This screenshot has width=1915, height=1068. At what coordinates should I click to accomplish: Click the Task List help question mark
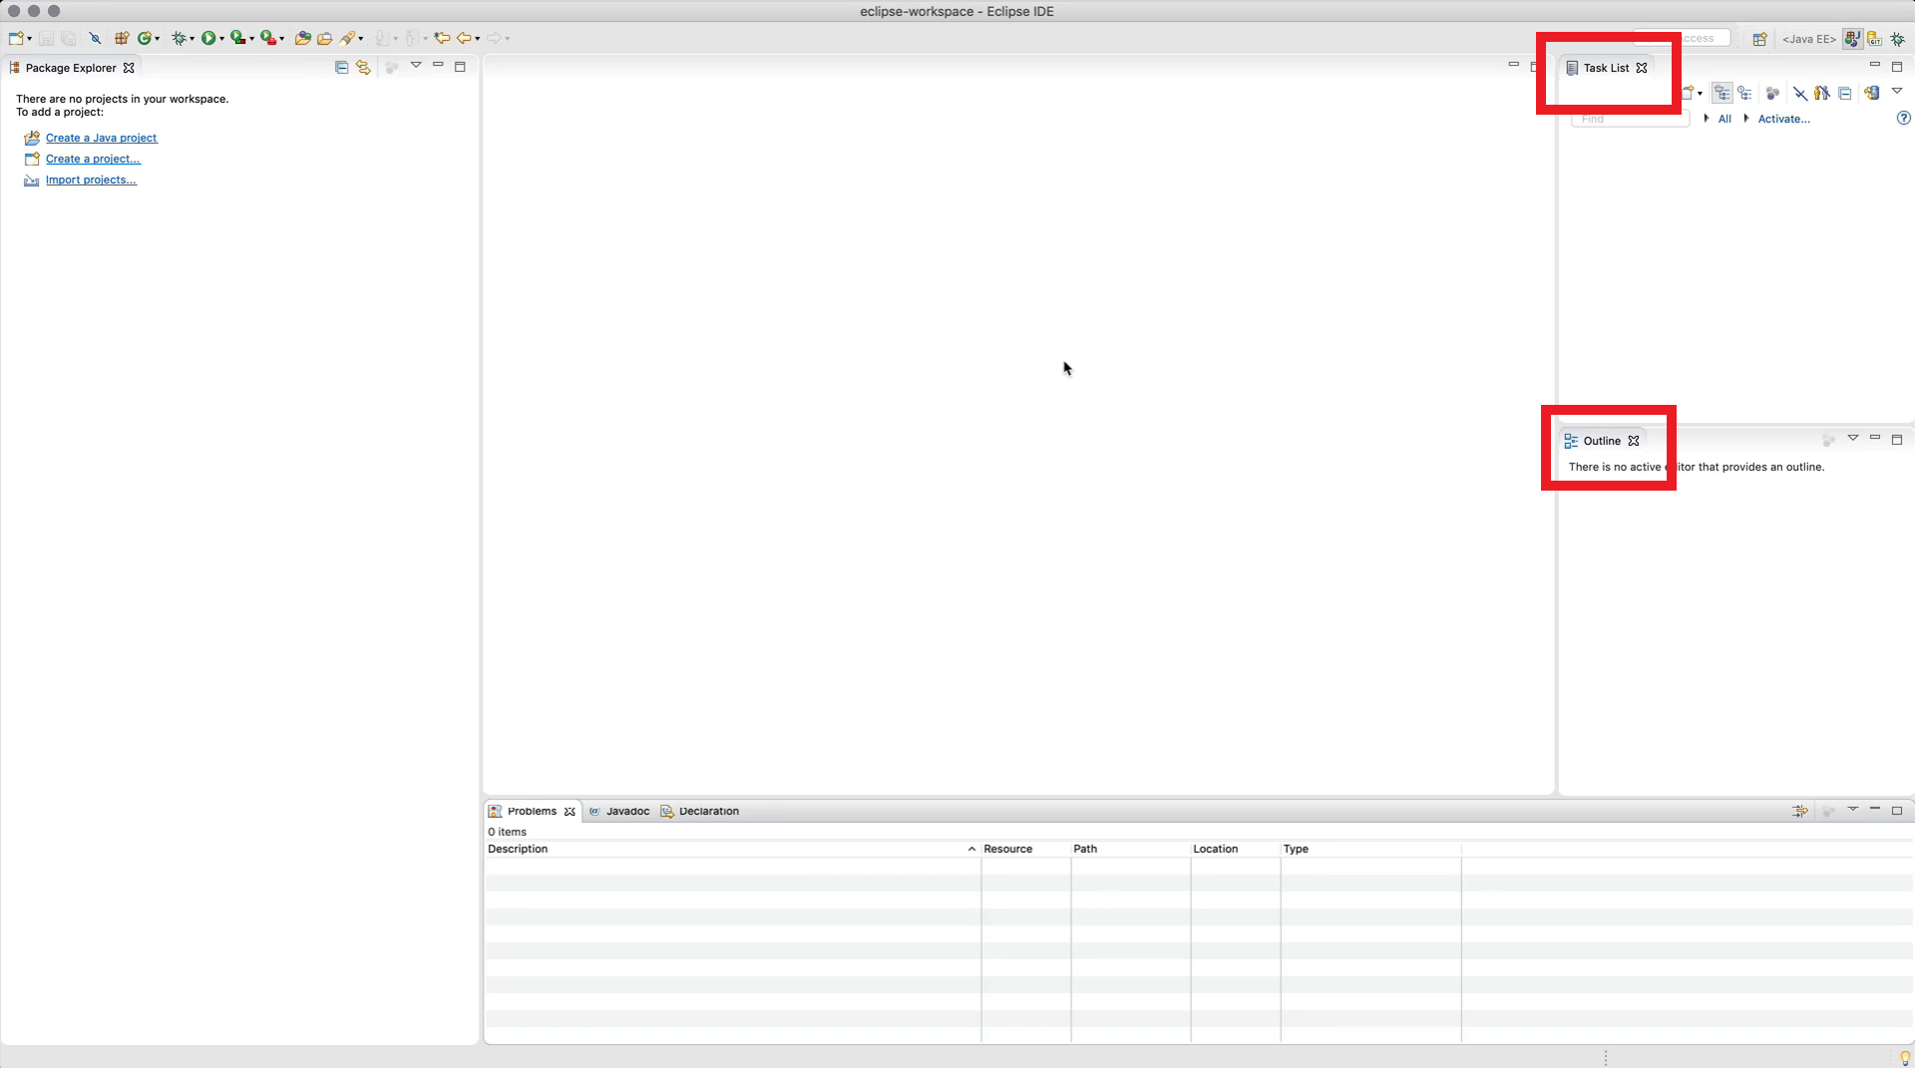(1903, 118)
